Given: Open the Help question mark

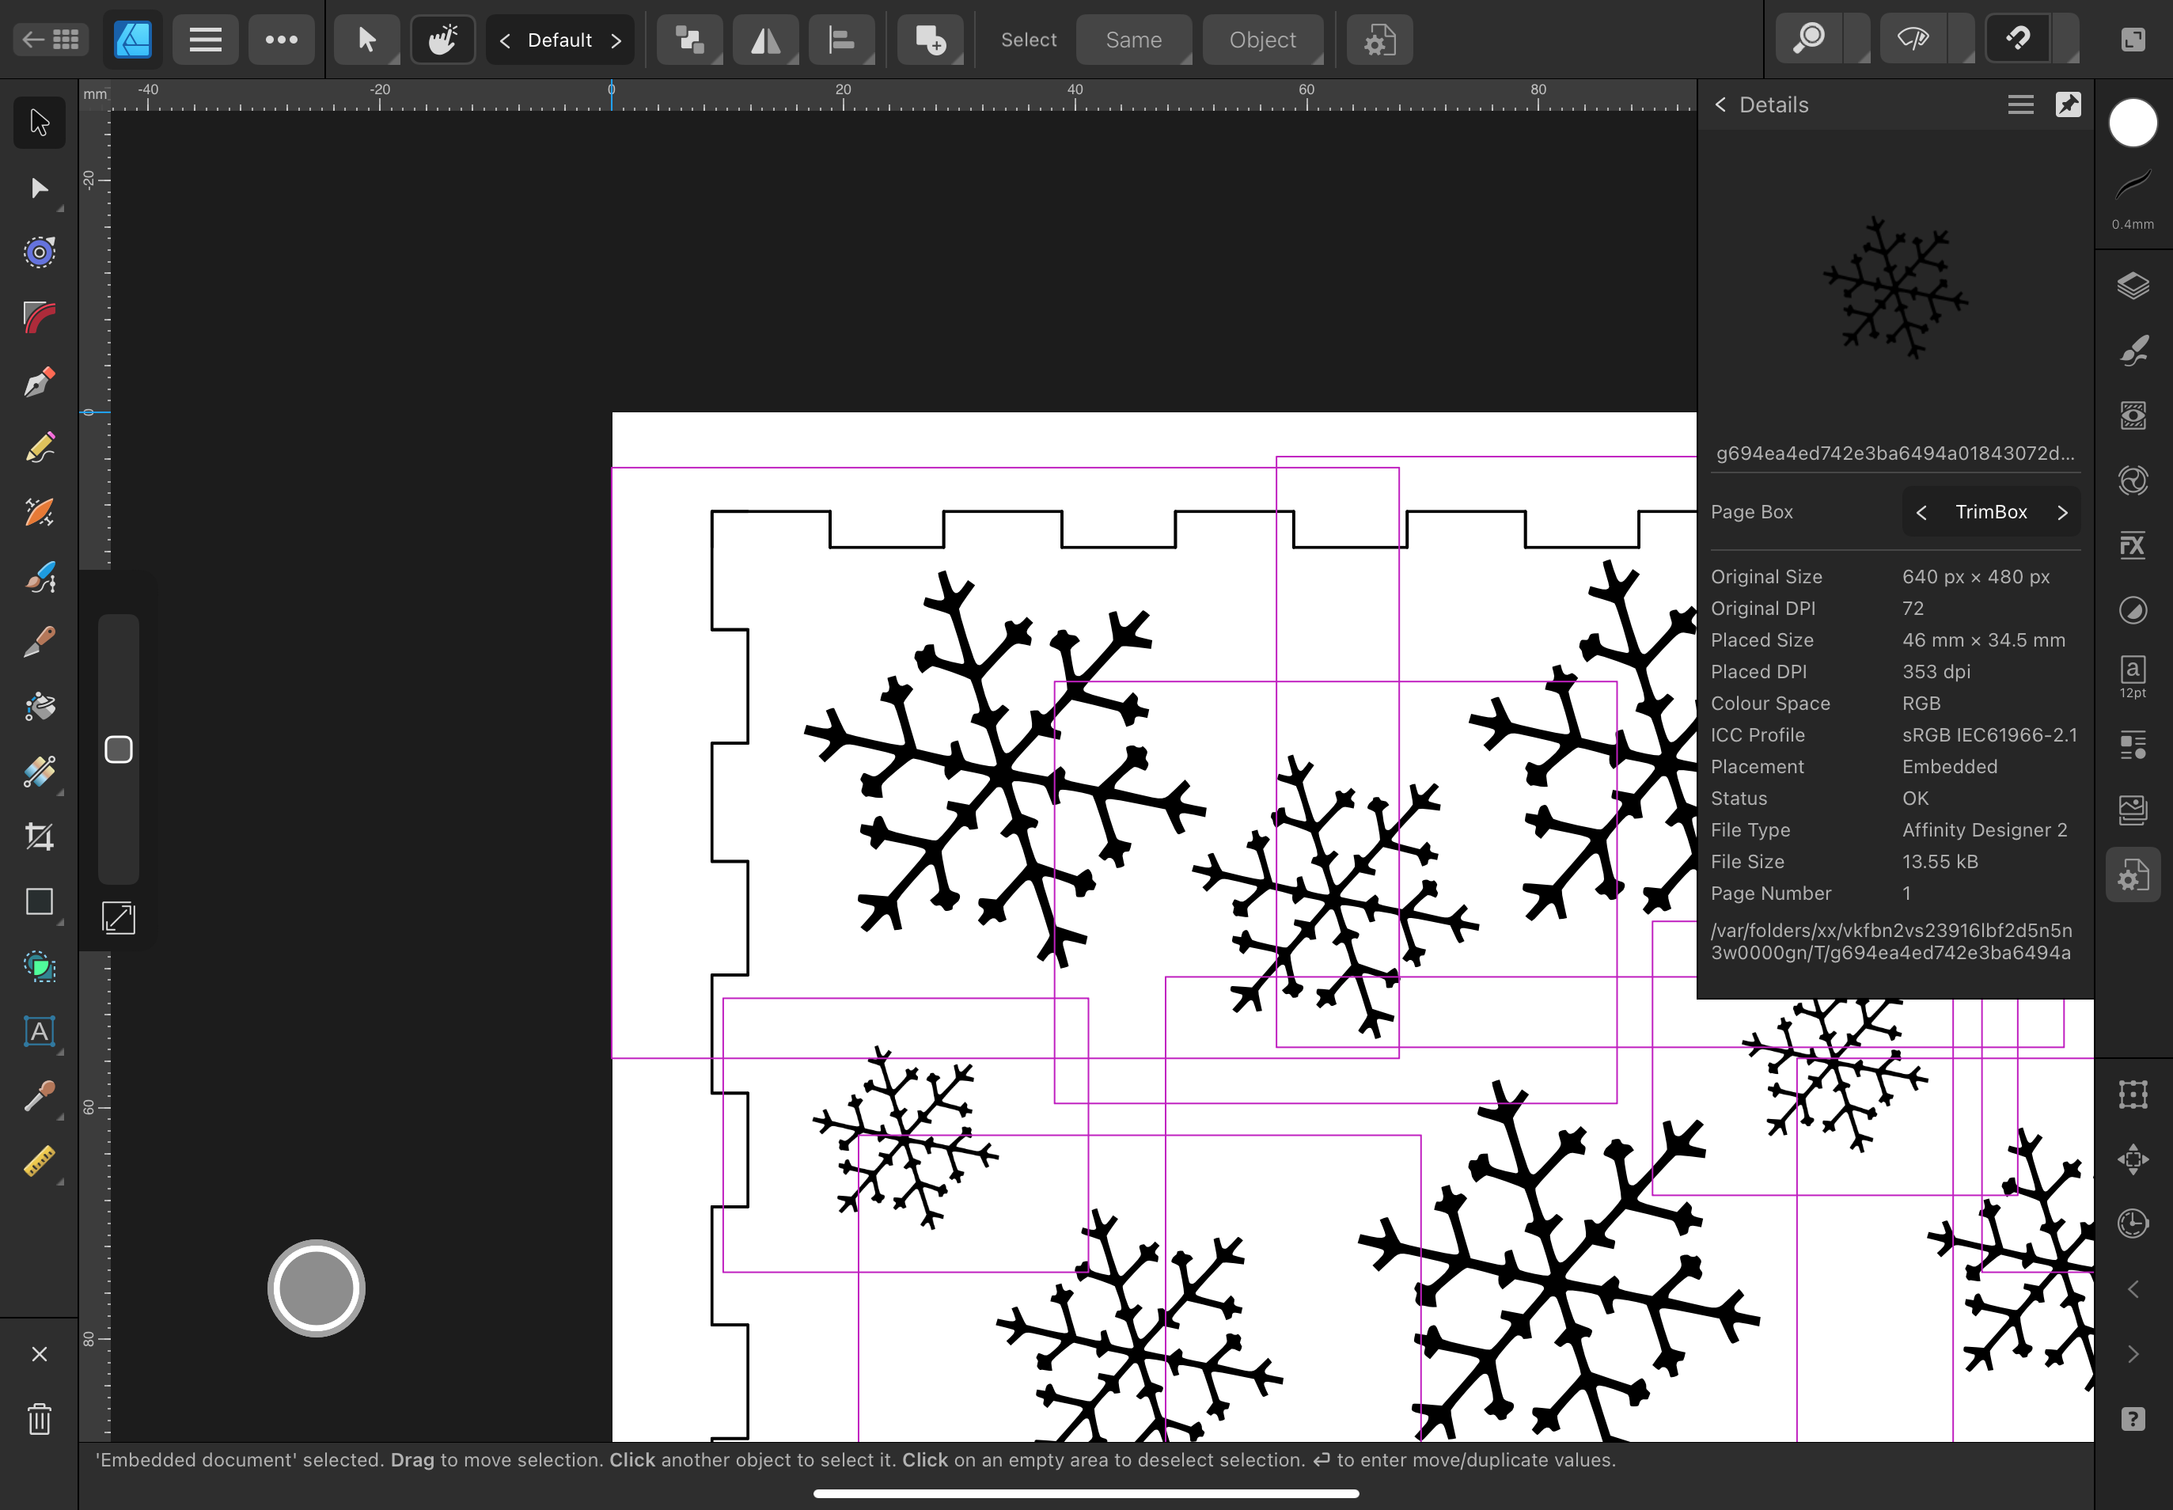Looking at the screenshot, I should tap(2133, 1419).
